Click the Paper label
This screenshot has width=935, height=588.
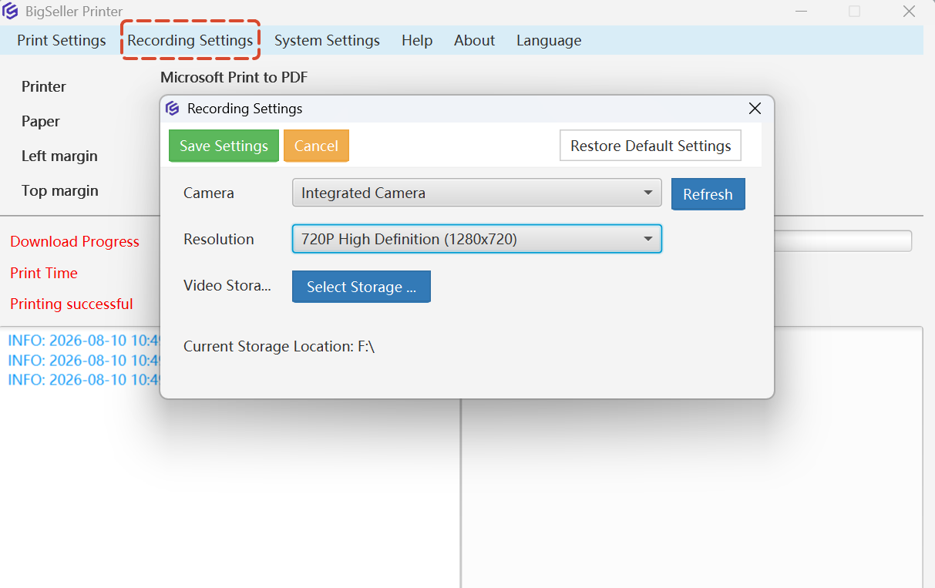pyautogui.click(x=41, y=122)
